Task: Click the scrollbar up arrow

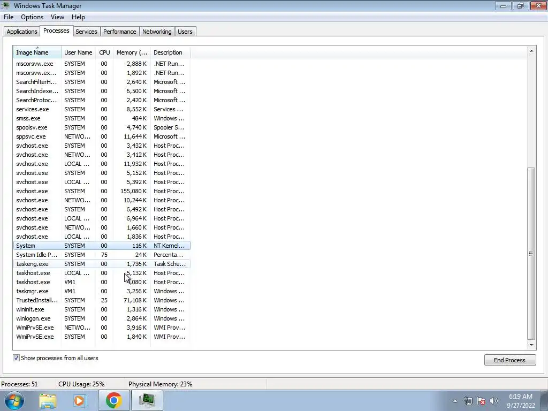Action: (x=531, y=51)
